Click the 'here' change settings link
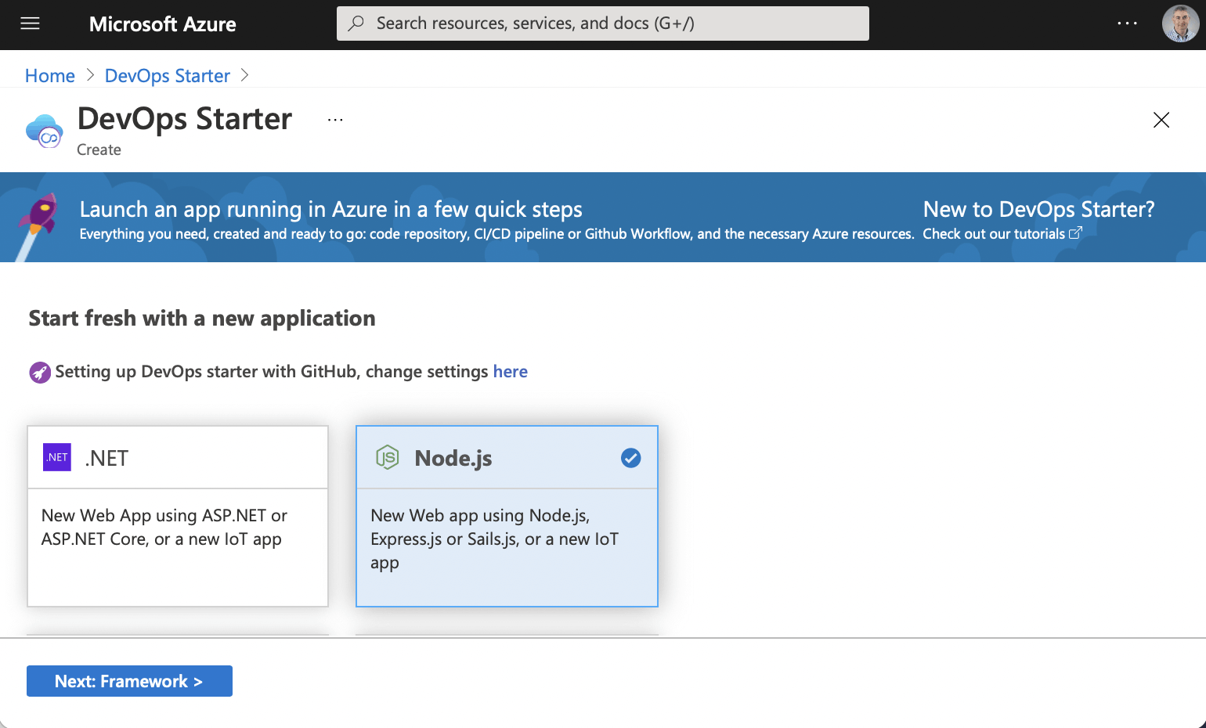Screen dimensions: 1206x728 510,372
